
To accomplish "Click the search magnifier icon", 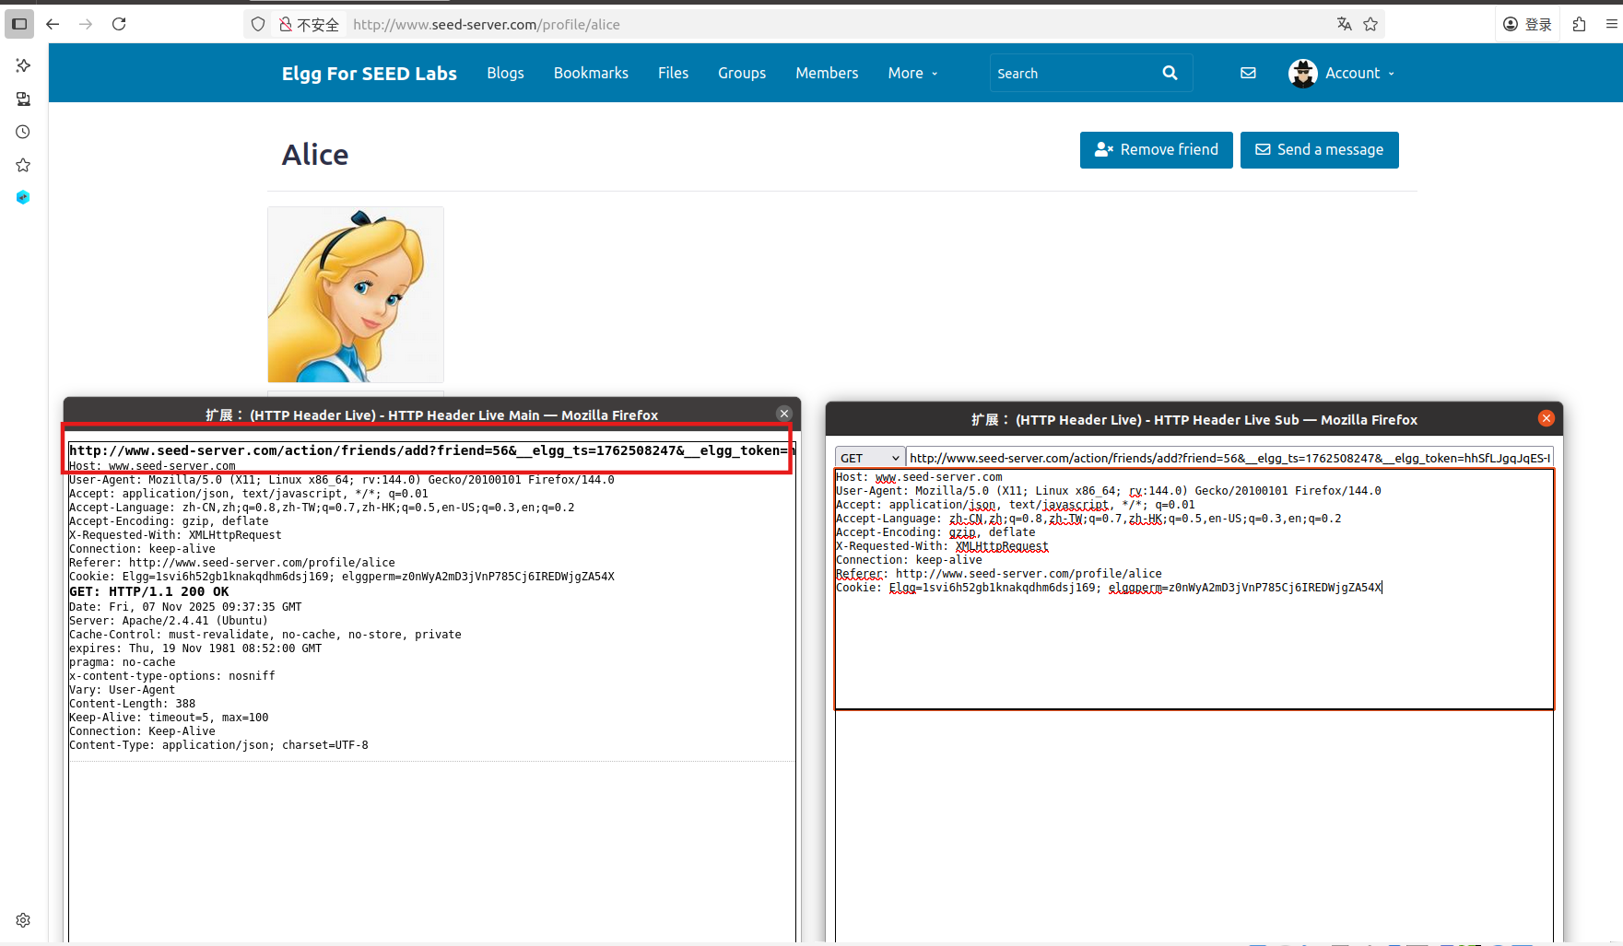I will [x=1170, y=73].
